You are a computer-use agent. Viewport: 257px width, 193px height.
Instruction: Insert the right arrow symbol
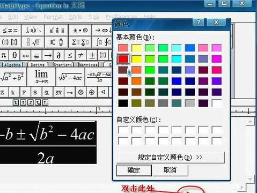click(x=48, y=56)
